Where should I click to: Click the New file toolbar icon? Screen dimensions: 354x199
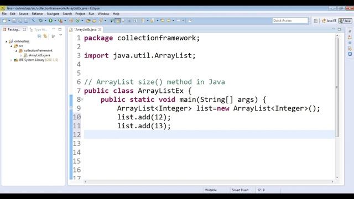pyautogui.click(x=4, y=20)
